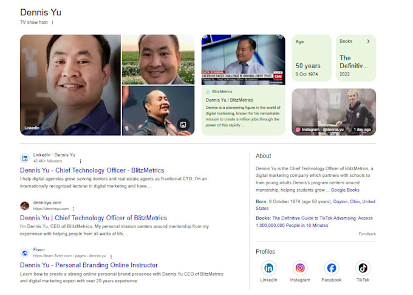The height and width of the screenshot is (295, 413).
Task: Open the photo with the green field background
Action: (x=158, y=60)
